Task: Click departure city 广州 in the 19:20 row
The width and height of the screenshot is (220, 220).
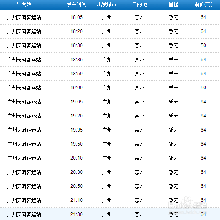Action: [x=107, y=116]
